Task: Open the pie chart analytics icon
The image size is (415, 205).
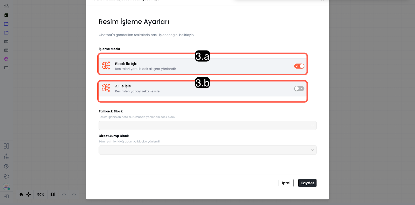Action: [6, 166]
